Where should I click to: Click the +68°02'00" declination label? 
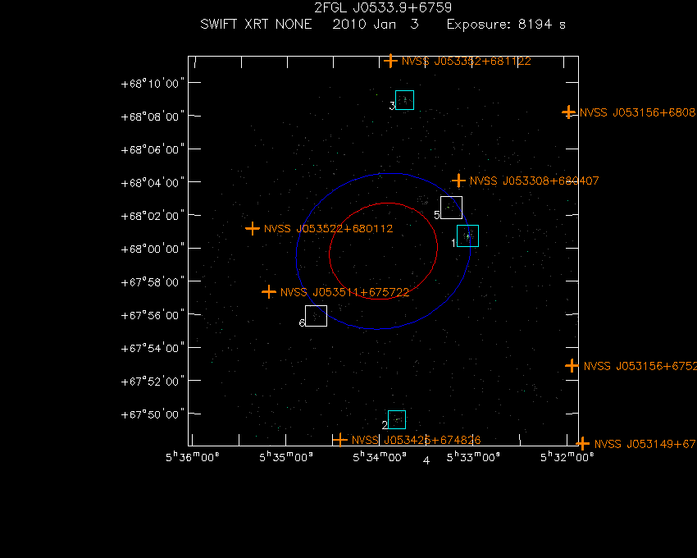(x=153, y=216)
